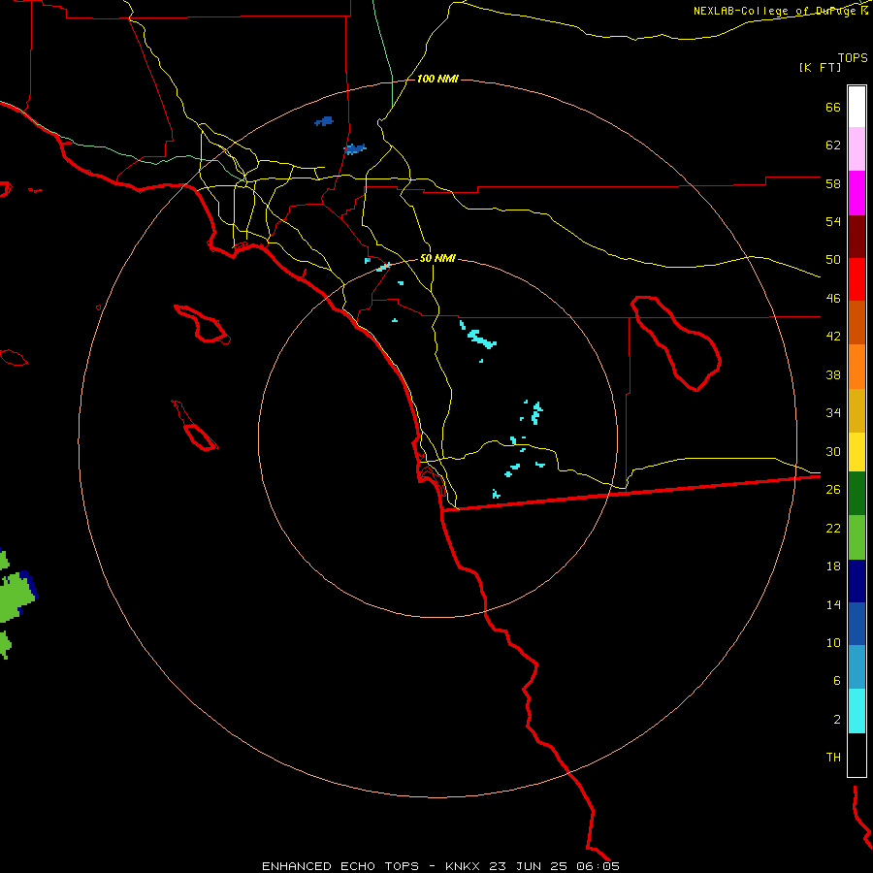Click the legend value "58"
This screenshot has height=873, width=873.
pos(833,183)
